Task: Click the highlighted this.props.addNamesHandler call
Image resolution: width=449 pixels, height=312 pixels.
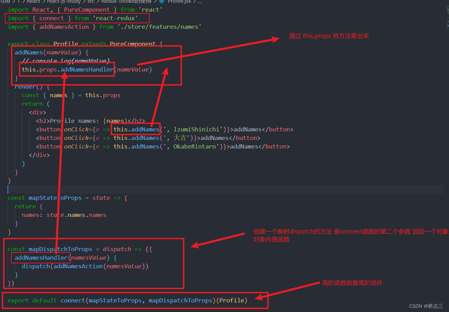Action: (67, 69)
